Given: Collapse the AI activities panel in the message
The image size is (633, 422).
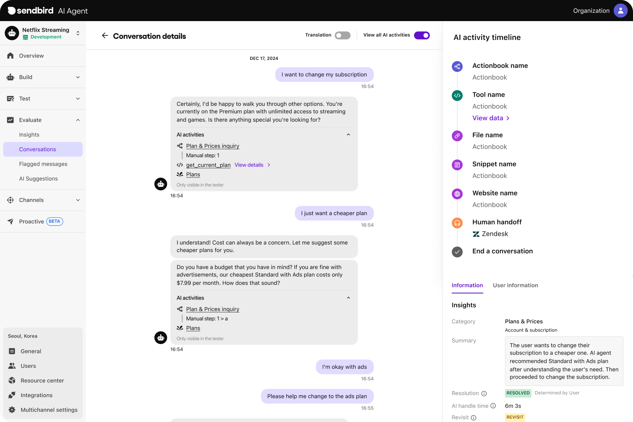Looking at the screenshot, I should click(x=348, y=135).
